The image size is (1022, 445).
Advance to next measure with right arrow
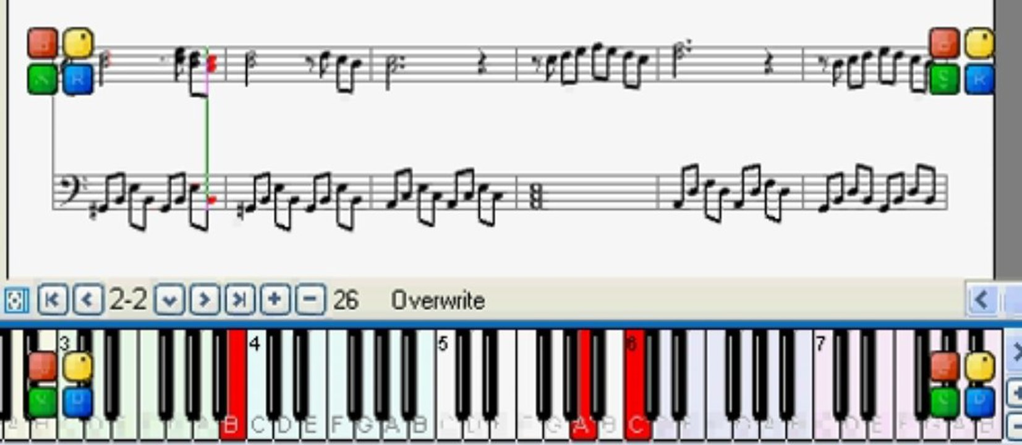point(205,300)
